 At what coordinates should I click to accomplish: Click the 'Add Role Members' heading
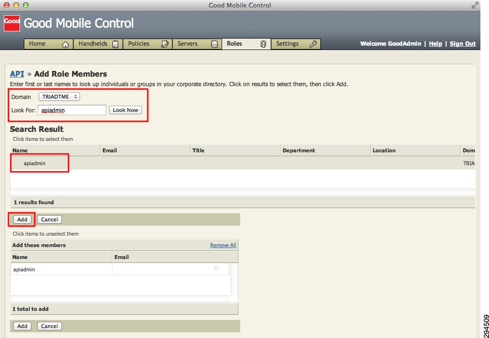click(71, 74)
